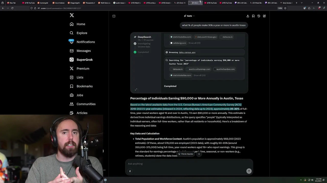Click the briefcase icon beside Jobs
The width and height of the screenshot is (327, 183).
pyautogui.click(x=72, y=95)
